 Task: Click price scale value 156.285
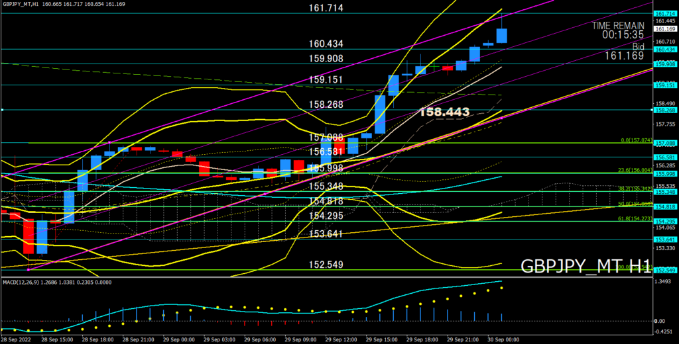(x=664, y=165)
